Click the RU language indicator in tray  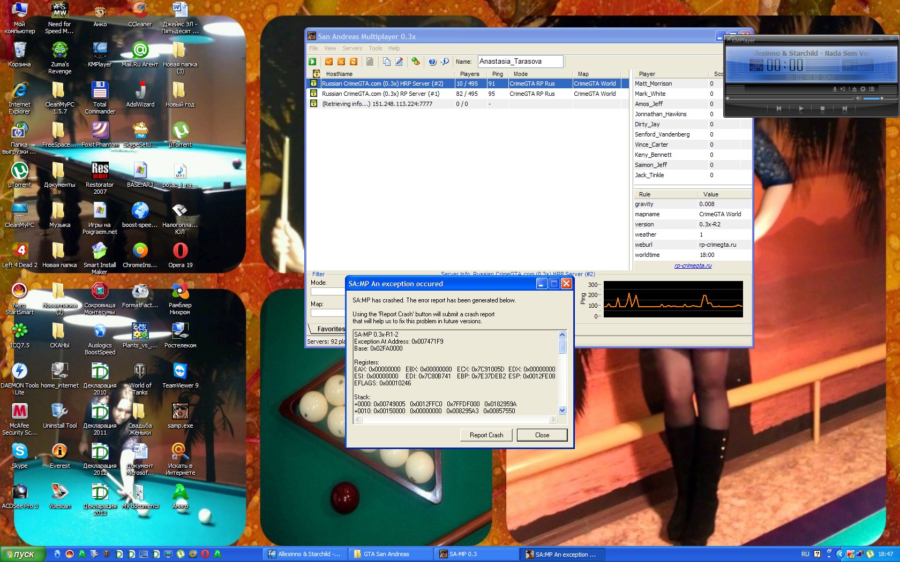pos(805,554)
